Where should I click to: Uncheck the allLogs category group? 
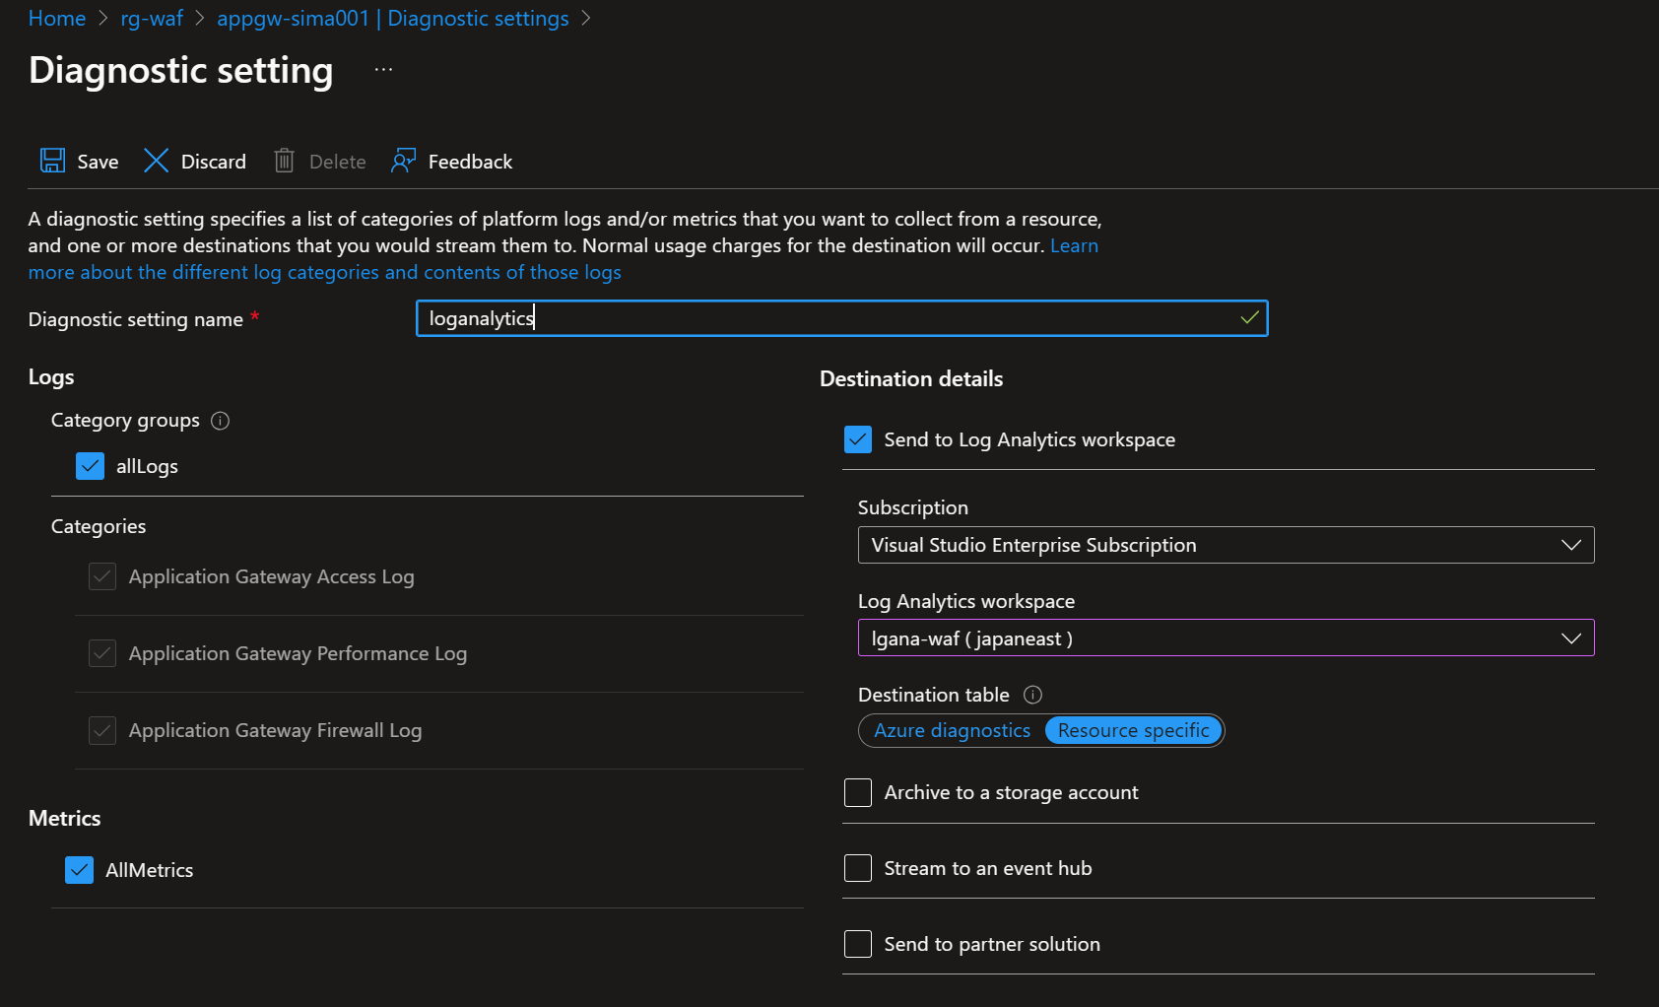click(x=90, y=466)
